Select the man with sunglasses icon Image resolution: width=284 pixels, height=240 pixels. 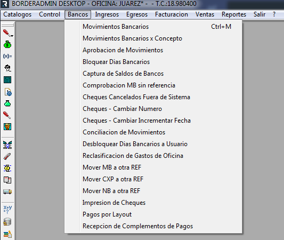coord(7,68)
